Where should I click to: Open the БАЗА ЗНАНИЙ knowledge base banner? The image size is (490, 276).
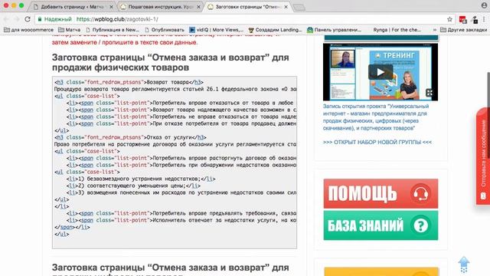(x=381, y=225)
